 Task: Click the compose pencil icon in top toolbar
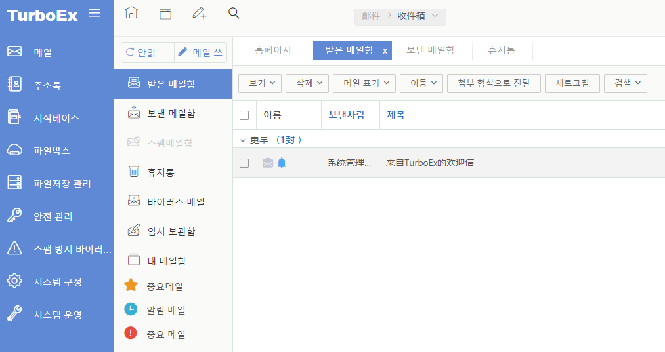199,14
